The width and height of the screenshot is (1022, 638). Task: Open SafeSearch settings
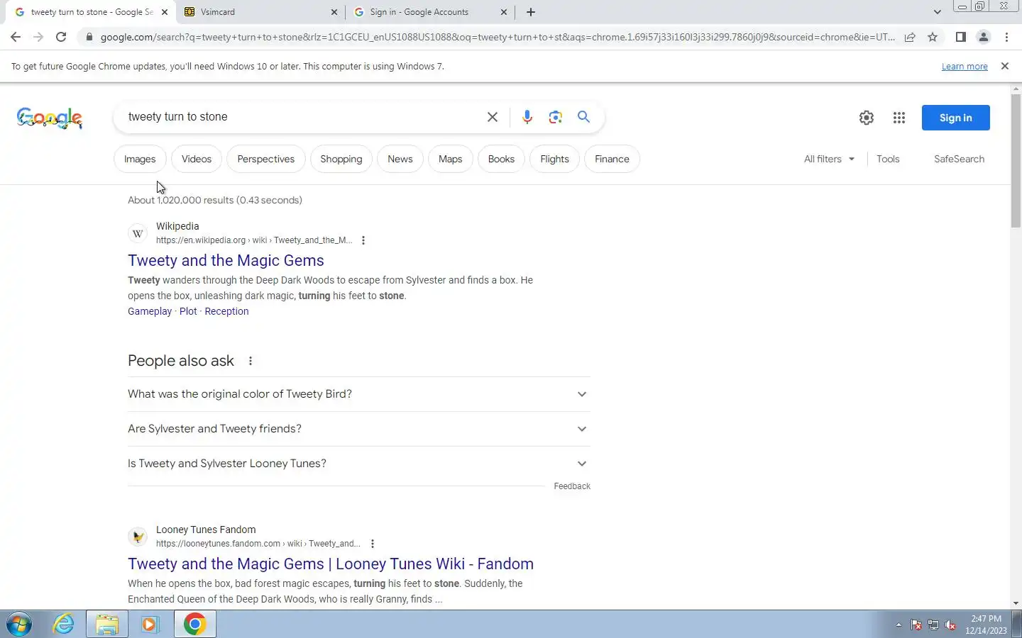click(x=959, y=159)
